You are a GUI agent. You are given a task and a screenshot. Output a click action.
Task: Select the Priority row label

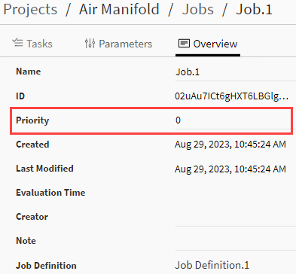pos(32,120)
